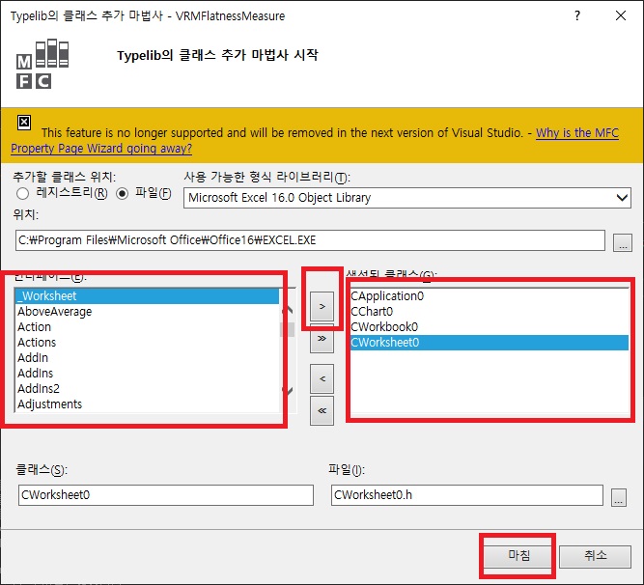Select _Worksheet in interface list

[x=147, y=296]
